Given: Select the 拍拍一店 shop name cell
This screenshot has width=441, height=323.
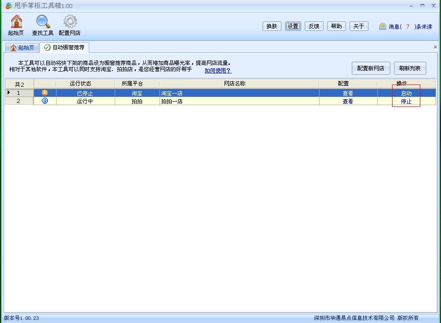Looking at the screenshot, I should [239, 101].
